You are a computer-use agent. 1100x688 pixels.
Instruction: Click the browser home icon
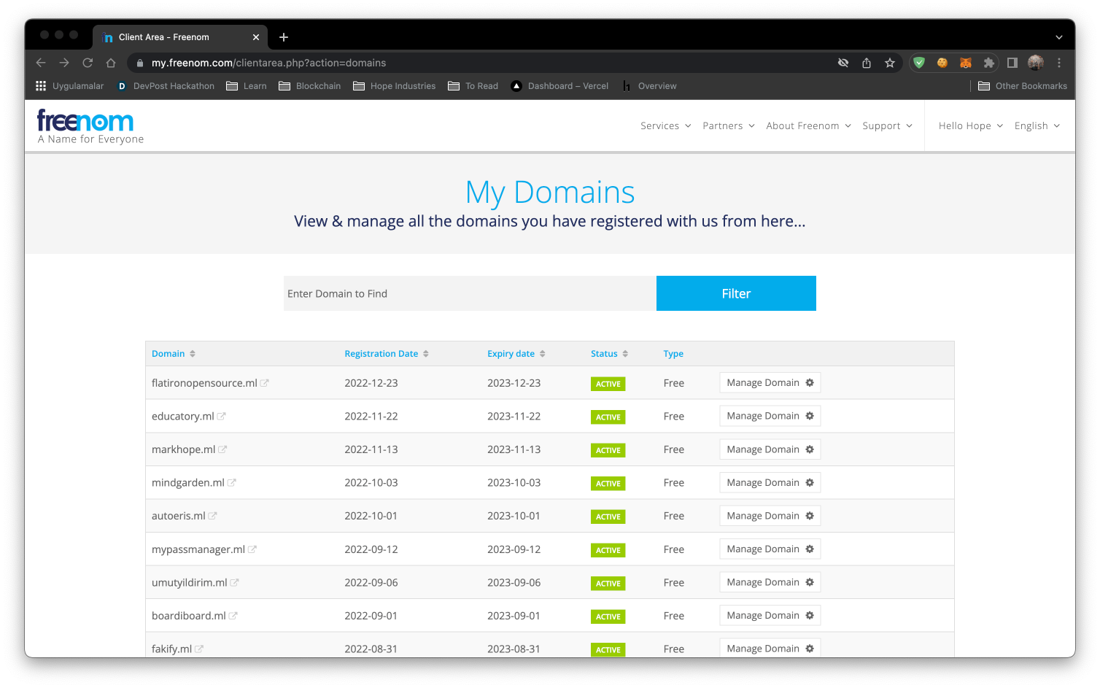(x=111, y=63)
